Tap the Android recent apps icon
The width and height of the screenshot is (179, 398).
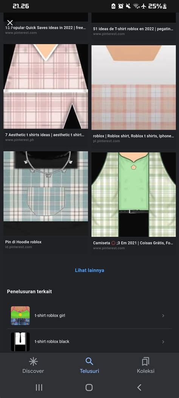[x=39, y=387]
